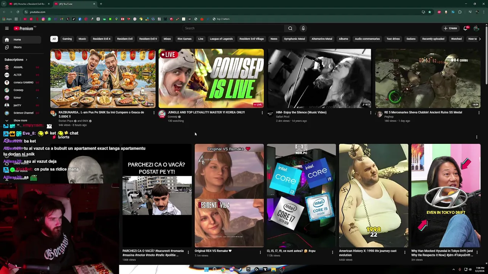Open options for Cowsep live stream
Screen dimensions: 488x274
coord(262,113)
